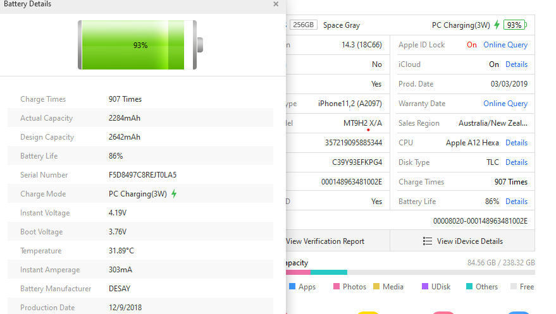This screenshot has width=556, height=314.
Task: Select the Temperature 31.89°C value
Action: [121, 251]
